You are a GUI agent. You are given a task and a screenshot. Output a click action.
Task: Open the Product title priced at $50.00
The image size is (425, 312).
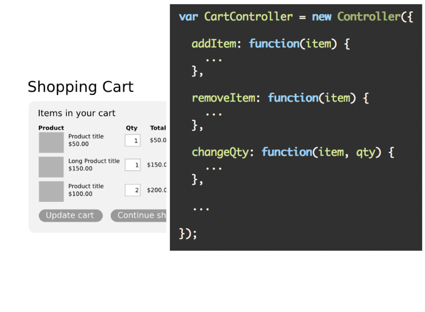point(86,136)
